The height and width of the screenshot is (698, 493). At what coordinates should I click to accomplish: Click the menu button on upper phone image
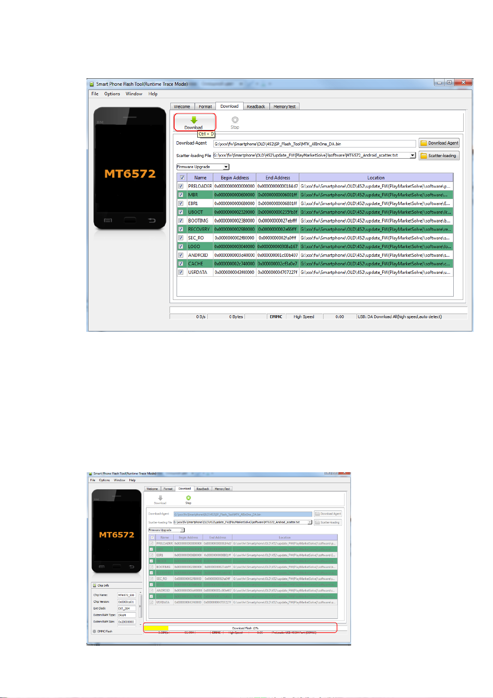[x=108, y=220]
